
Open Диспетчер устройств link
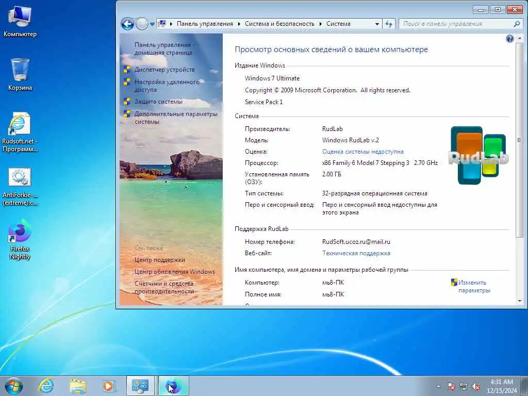[x=164, y=70]
